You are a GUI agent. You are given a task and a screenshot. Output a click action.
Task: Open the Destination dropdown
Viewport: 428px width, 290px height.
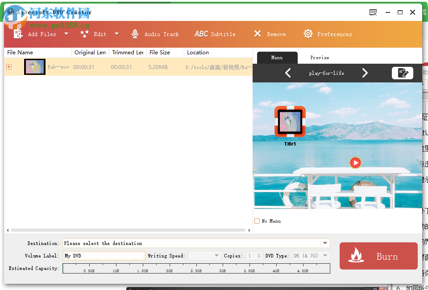click(325, 243)
